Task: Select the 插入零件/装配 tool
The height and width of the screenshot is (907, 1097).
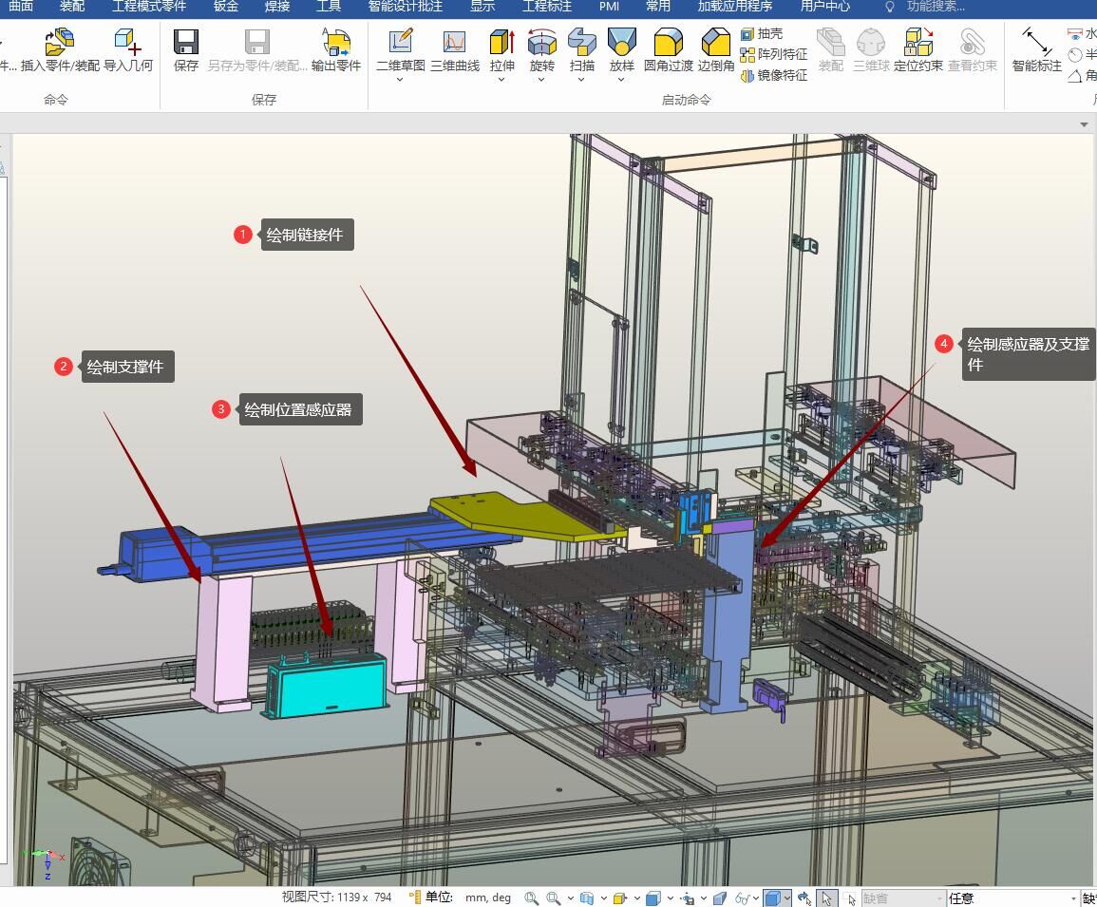Action: (x=60, y=49)
